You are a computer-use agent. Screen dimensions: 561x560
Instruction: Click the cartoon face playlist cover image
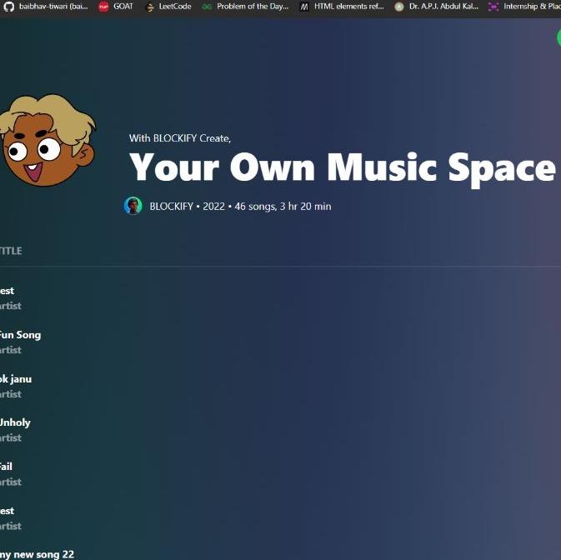click(x=46, y=142)
